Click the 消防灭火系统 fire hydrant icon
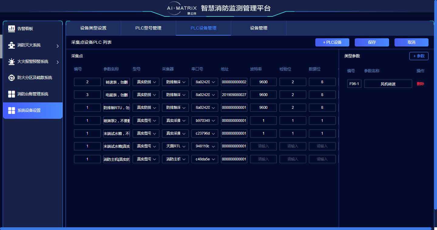The width and height of the screenshot is (437, 230). 11,45
